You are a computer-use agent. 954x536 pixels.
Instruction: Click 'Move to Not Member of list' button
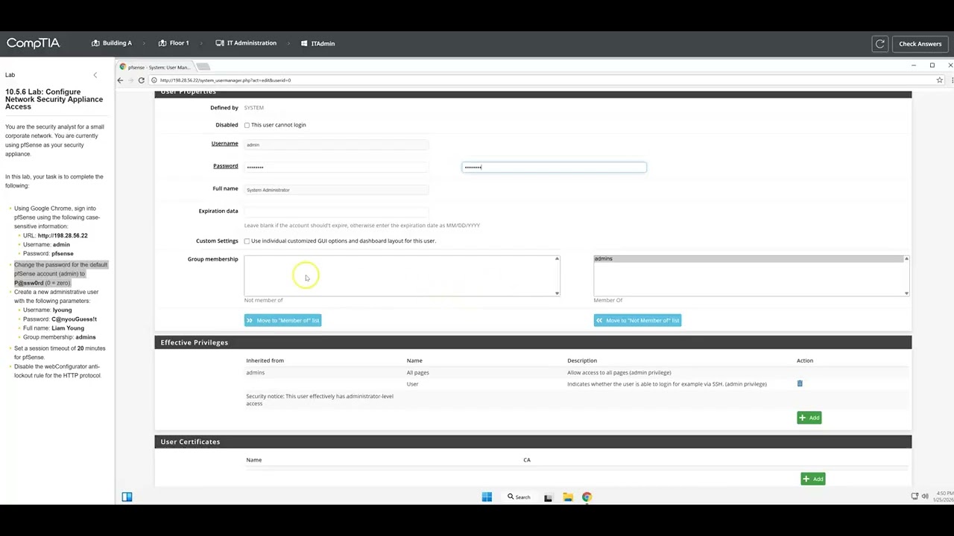tap(637, 320)
